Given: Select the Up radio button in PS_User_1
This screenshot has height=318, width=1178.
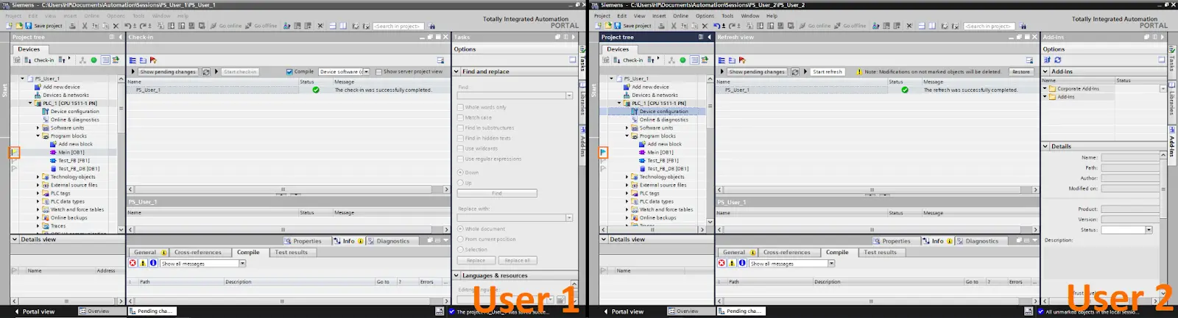Looking at the screenshot, I should point(460,183).
